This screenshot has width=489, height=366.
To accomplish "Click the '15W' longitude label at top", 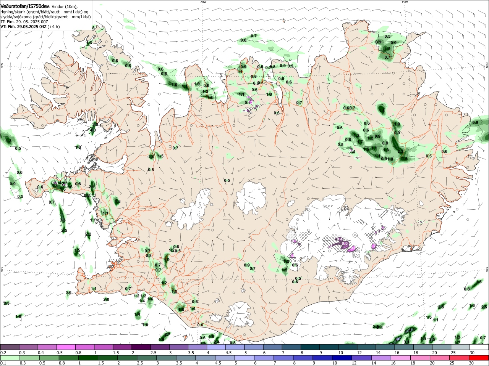I will point(405,2).
